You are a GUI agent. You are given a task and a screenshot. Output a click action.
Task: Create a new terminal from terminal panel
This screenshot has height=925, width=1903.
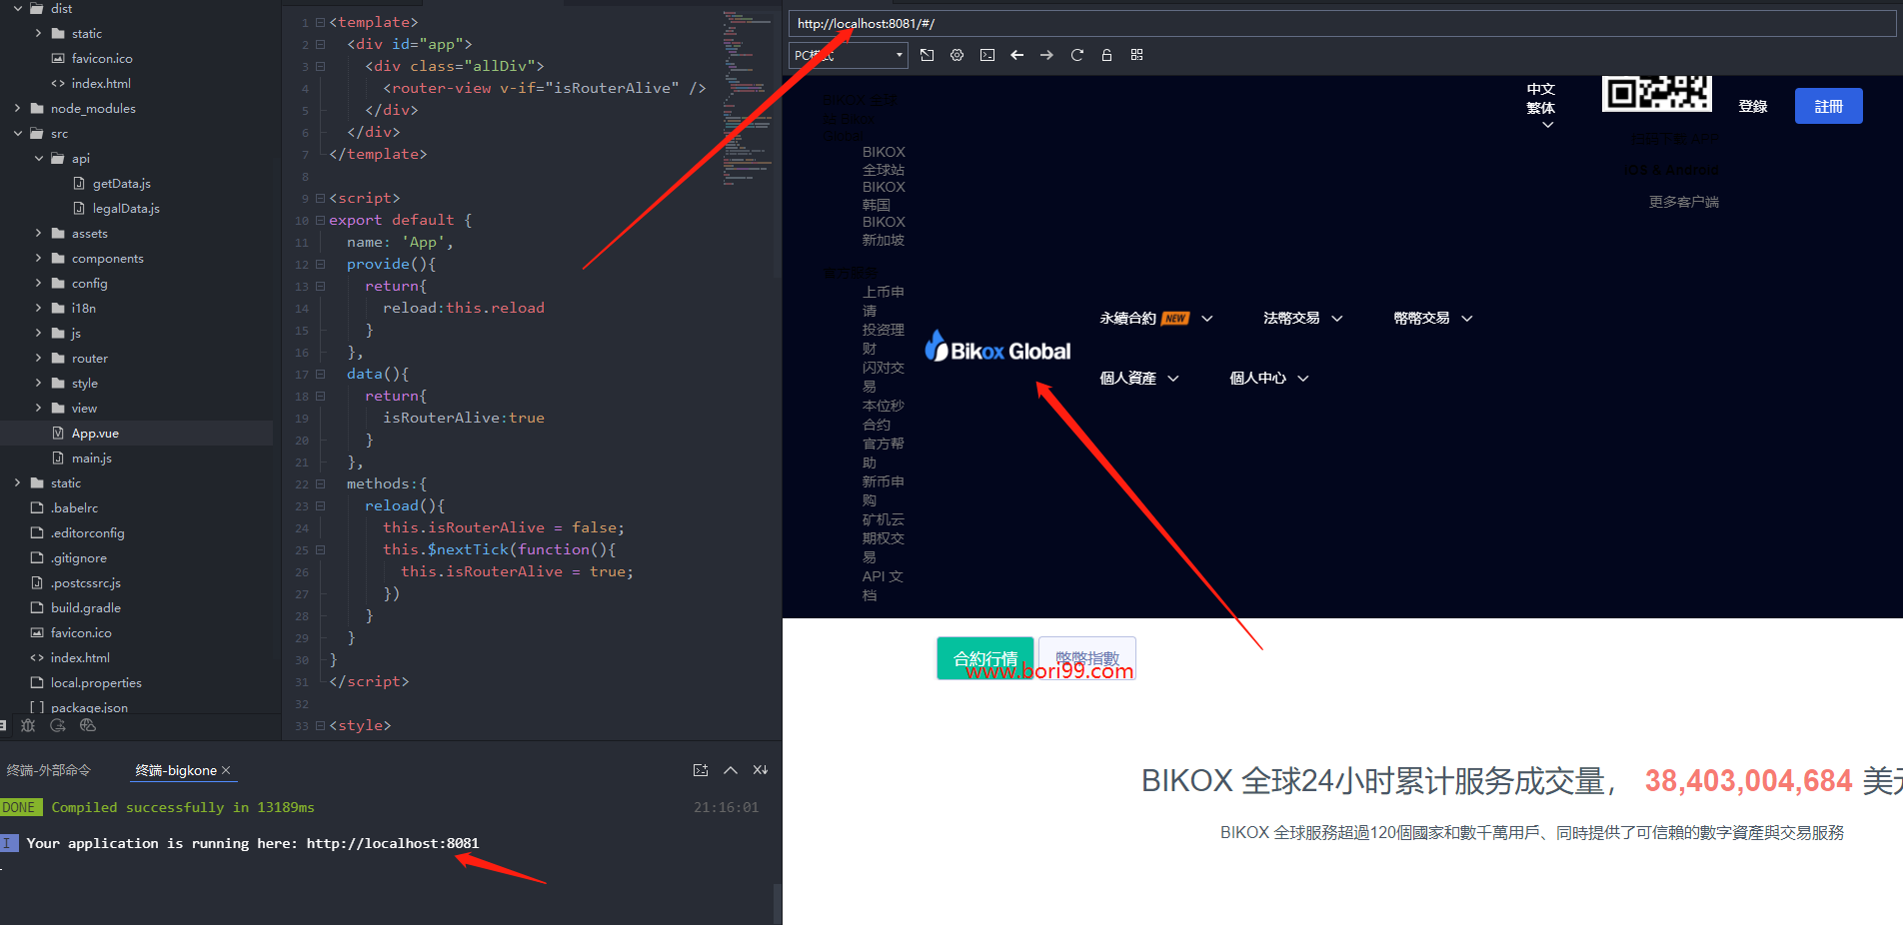tap(701, 770)
